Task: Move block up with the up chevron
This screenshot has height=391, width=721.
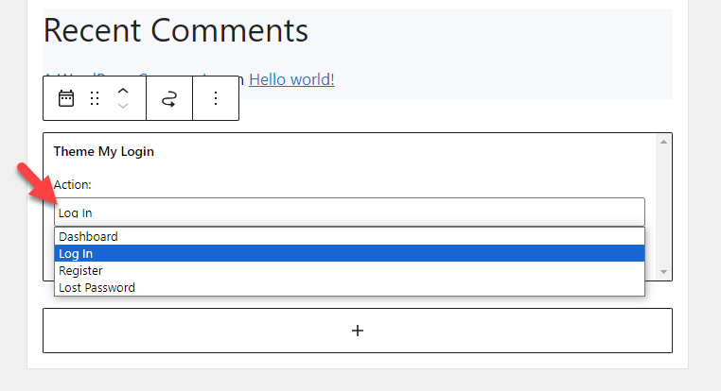Action: click(x=123, y=91)
